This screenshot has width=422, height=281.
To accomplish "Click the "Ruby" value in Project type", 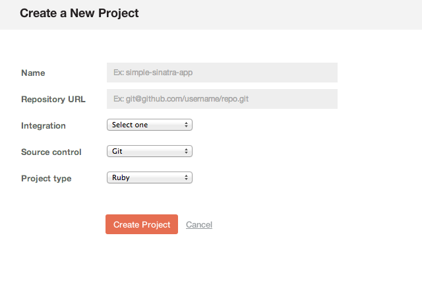I will pos(121,177).
